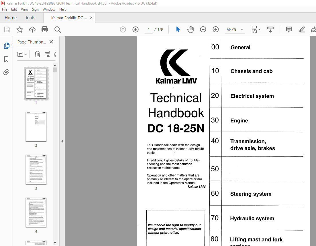Open the File menu

click(5, 9)
